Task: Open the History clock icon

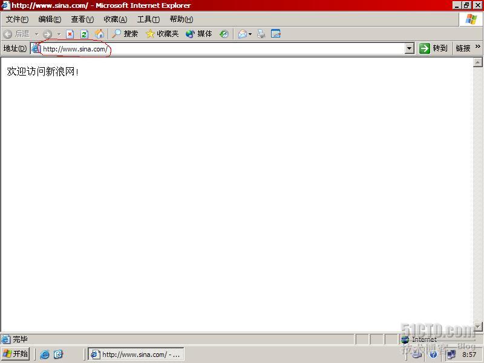Action: pyautogui.click(x=224, y=34)
